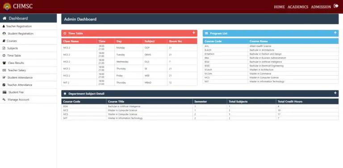343x168 pixels.
Task: Click the Manage Account key icon
Action: tap(4, 100)
